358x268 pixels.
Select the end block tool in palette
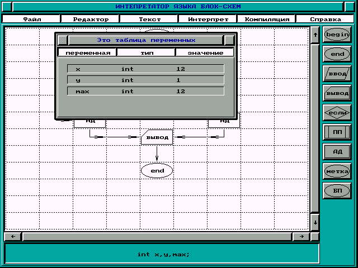(x=337, y=54)
